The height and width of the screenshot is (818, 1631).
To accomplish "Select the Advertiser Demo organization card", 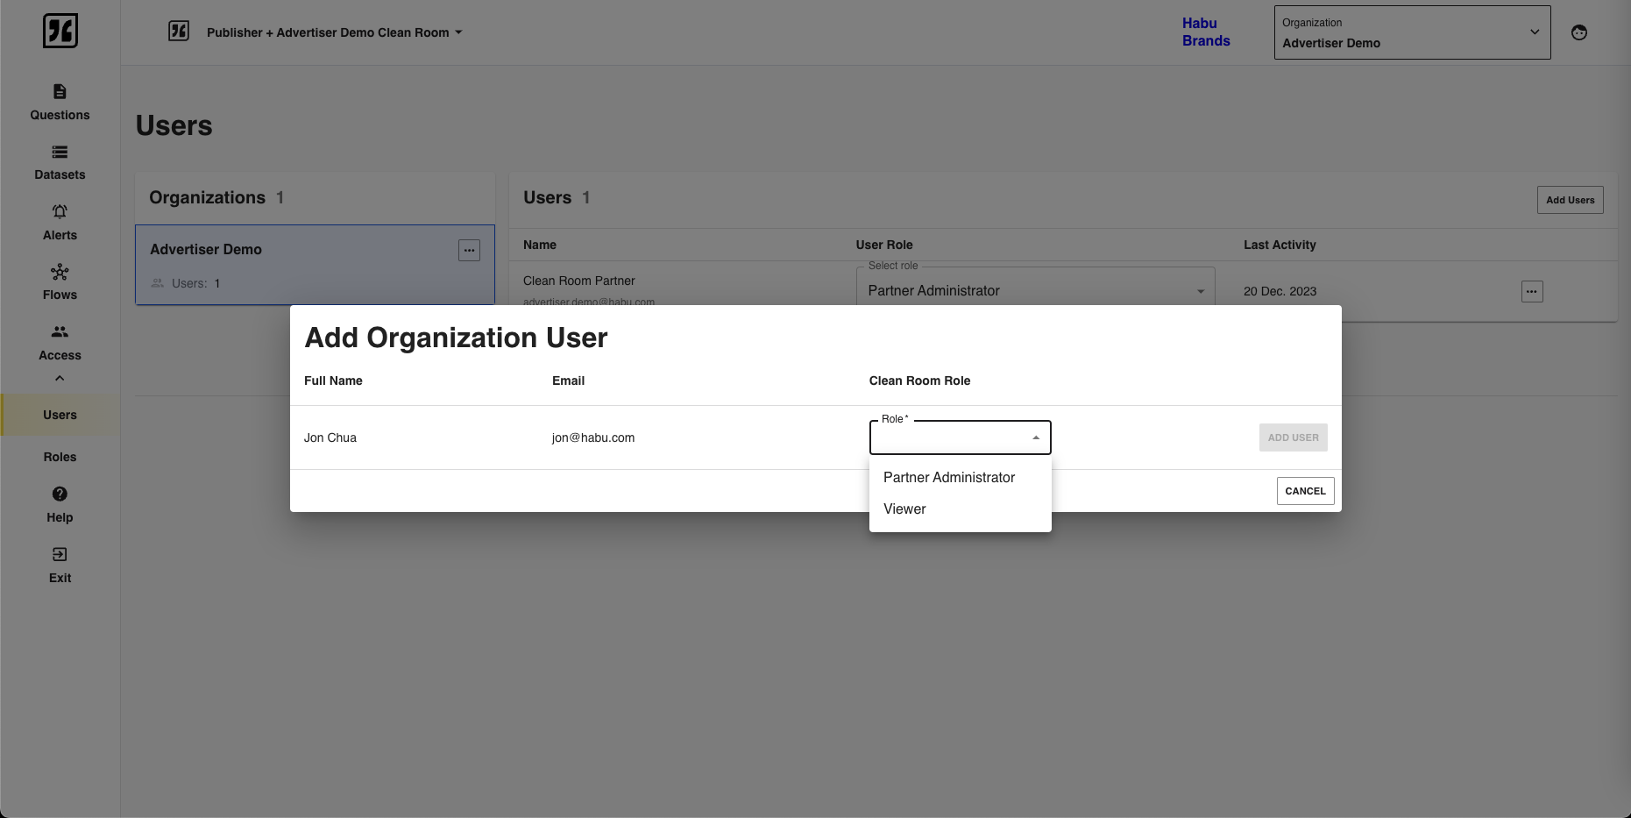I will click(315, 265).
